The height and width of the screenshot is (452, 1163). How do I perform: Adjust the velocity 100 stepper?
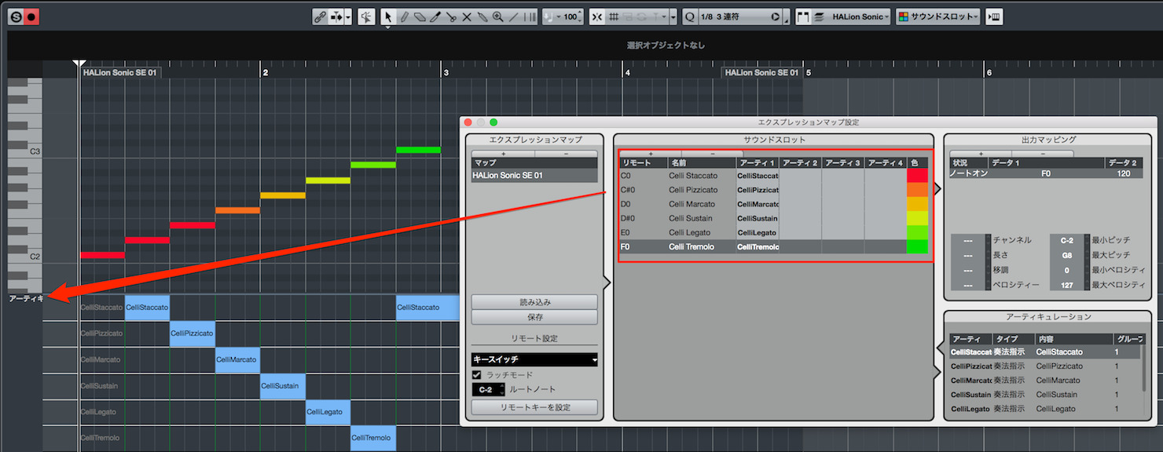[579, 16]
